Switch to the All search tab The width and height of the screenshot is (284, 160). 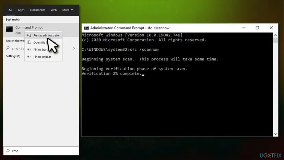click(10, 10)
